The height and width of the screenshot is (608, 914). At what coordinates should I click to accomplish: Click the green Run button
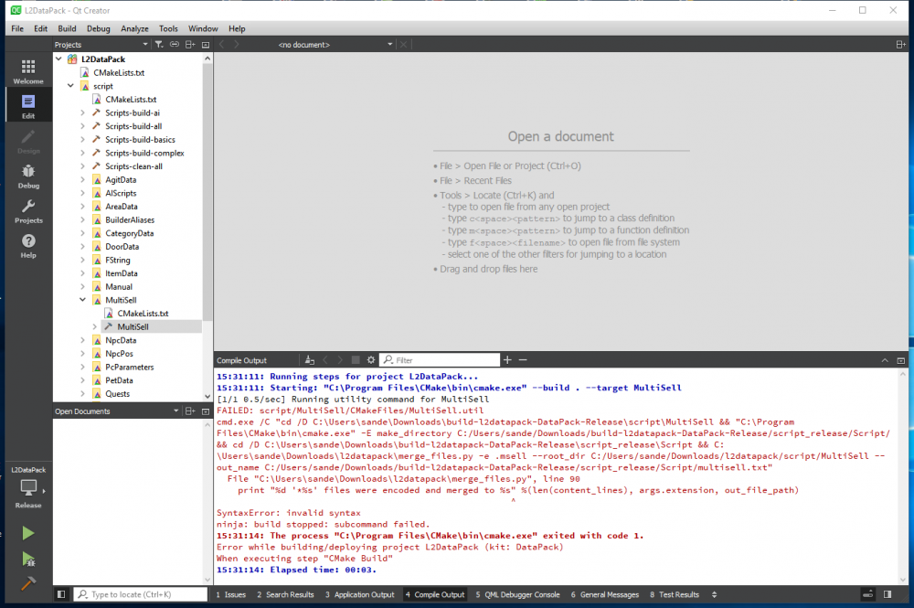pos(27,533)
